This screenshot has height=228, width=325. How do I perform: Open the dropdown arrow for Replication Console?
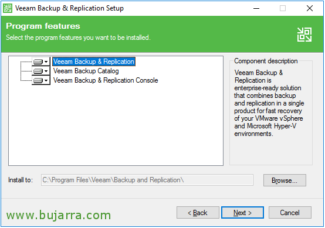pyautogui.click(x=46, y=80)
